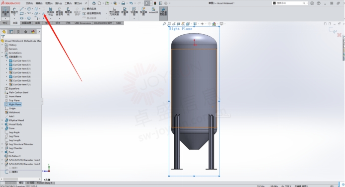345x187 pixels.
Task: Click the Linear Sketch Pattern tool
Action: pyautogui.click(x=92, y=13)
